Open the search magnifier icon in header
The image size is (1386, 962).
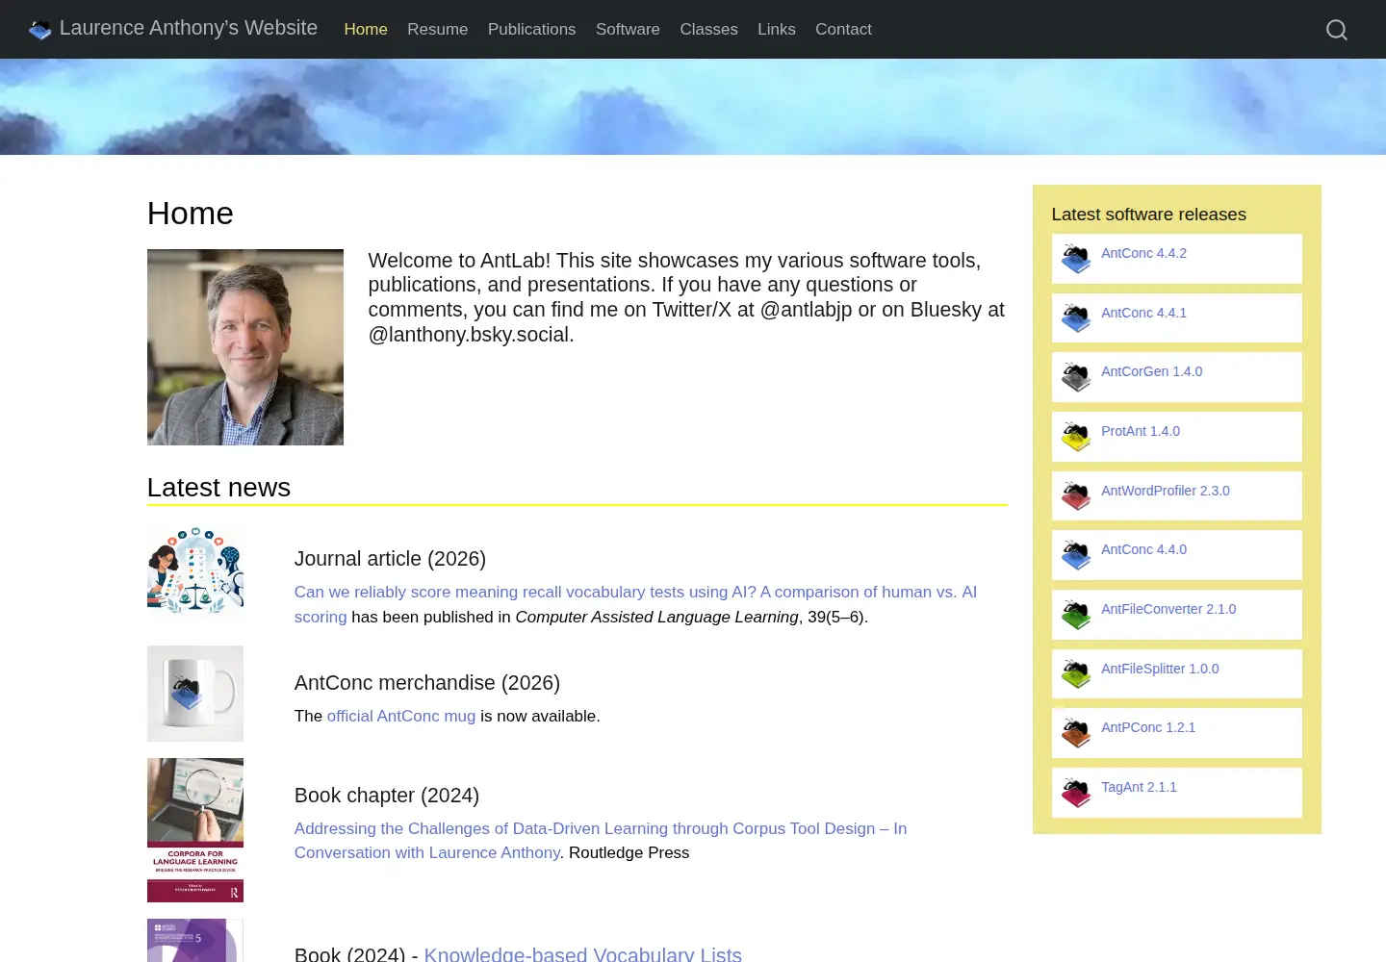pos(1336,30)
